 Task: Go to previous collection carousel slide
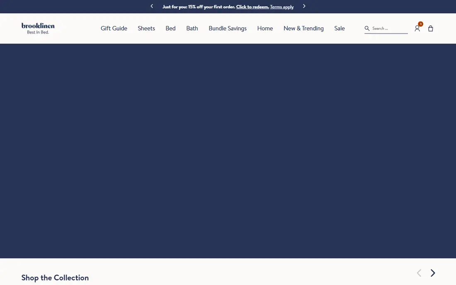tap(419, 273)
